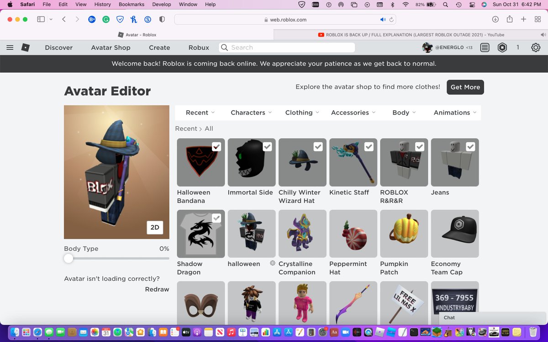Image resolution: width=548 pixels, height=342 pixels.
Task: Open the Chat panel
Action: click(x=492, y=317)
